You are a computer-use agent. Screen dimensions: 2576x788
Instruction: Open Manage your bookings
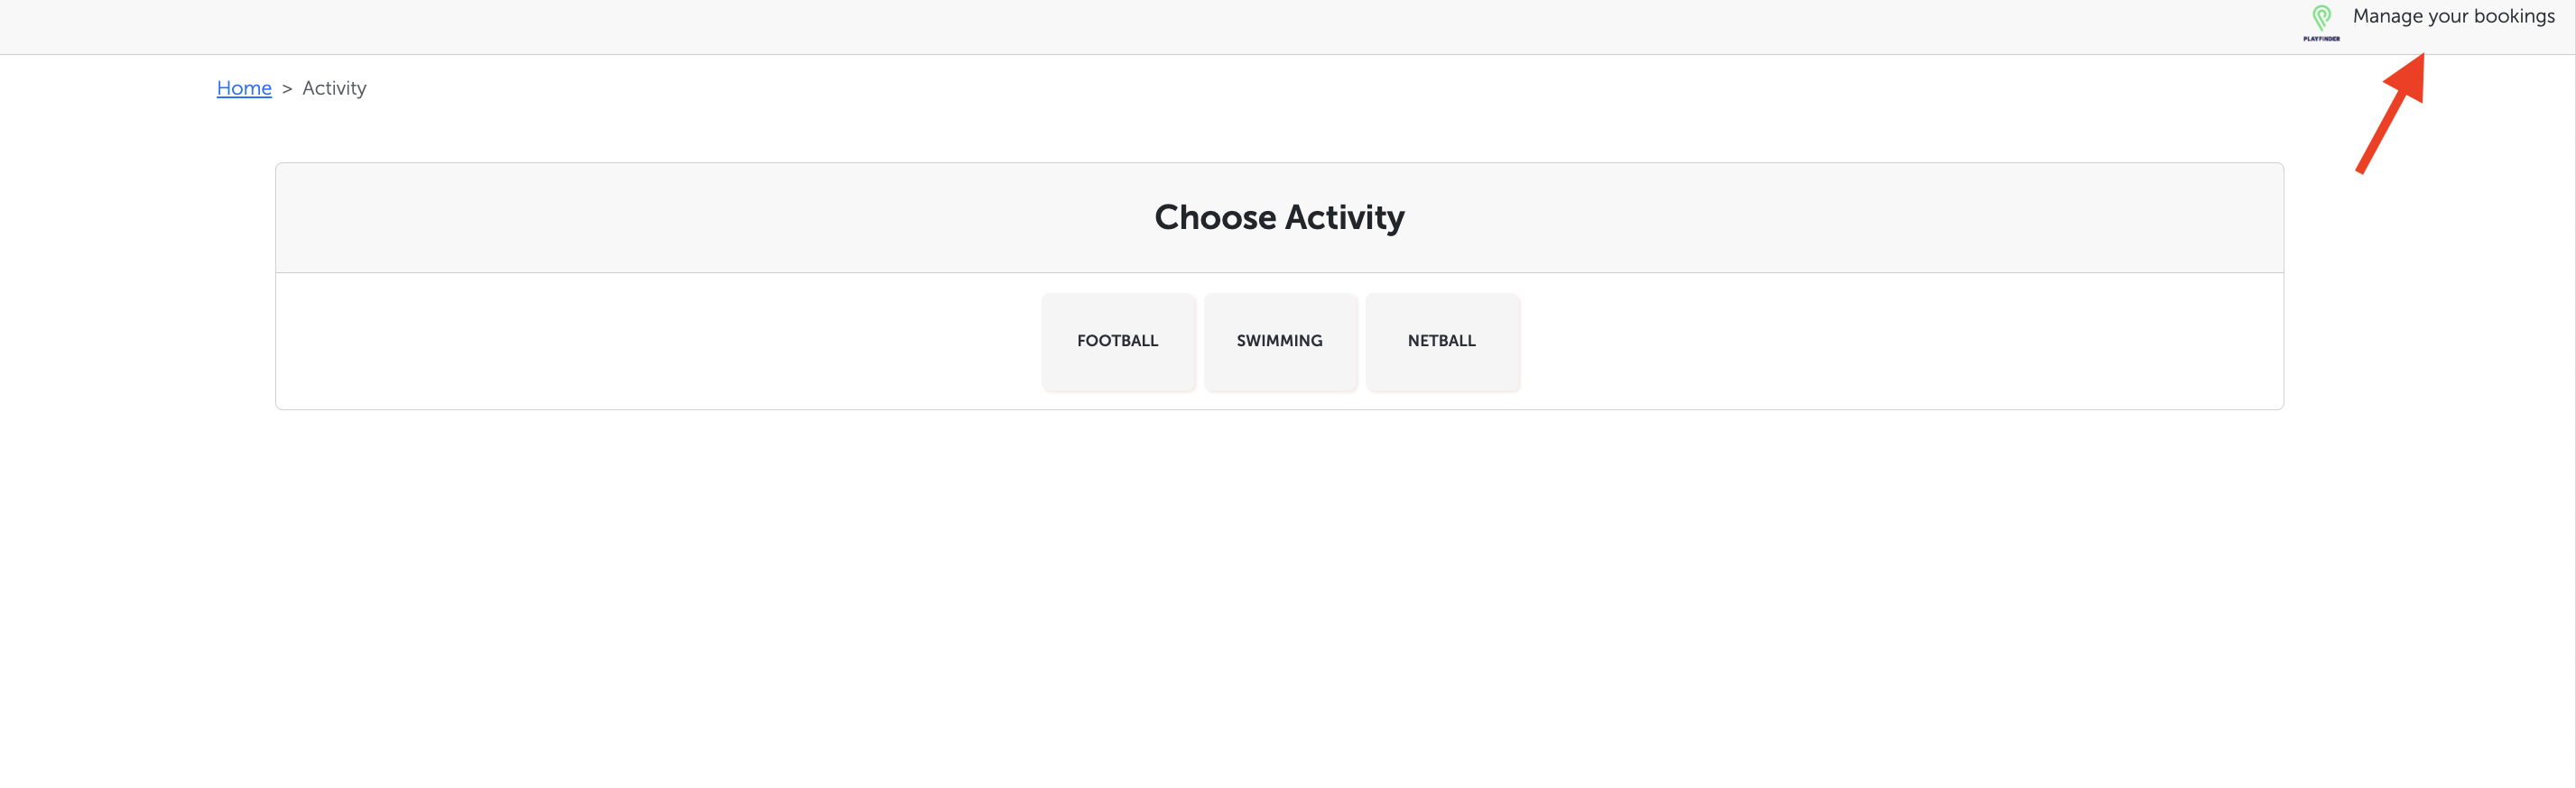[2452, 17]
